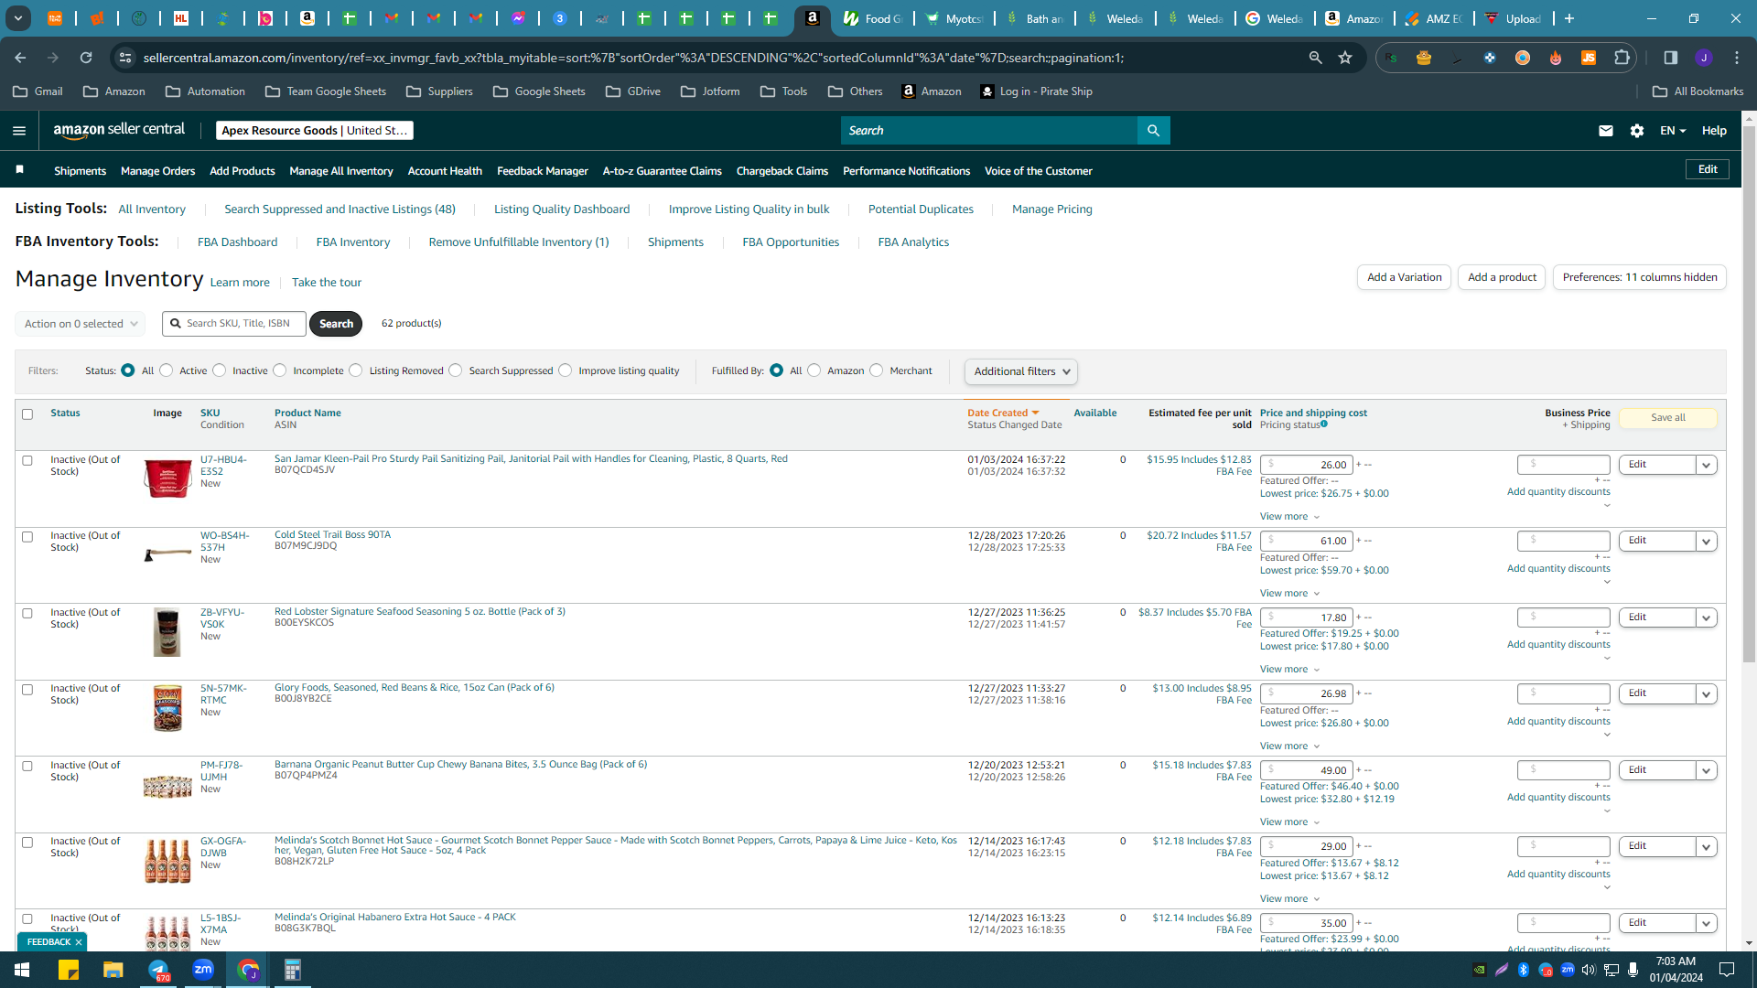Open the Calculator app in taskbar

point(293,970)
